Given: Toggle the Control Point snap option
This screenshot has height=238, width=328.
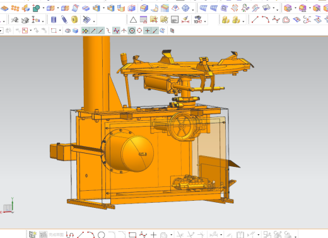Looking at the screenshot, I should click(x=108, y=31).
